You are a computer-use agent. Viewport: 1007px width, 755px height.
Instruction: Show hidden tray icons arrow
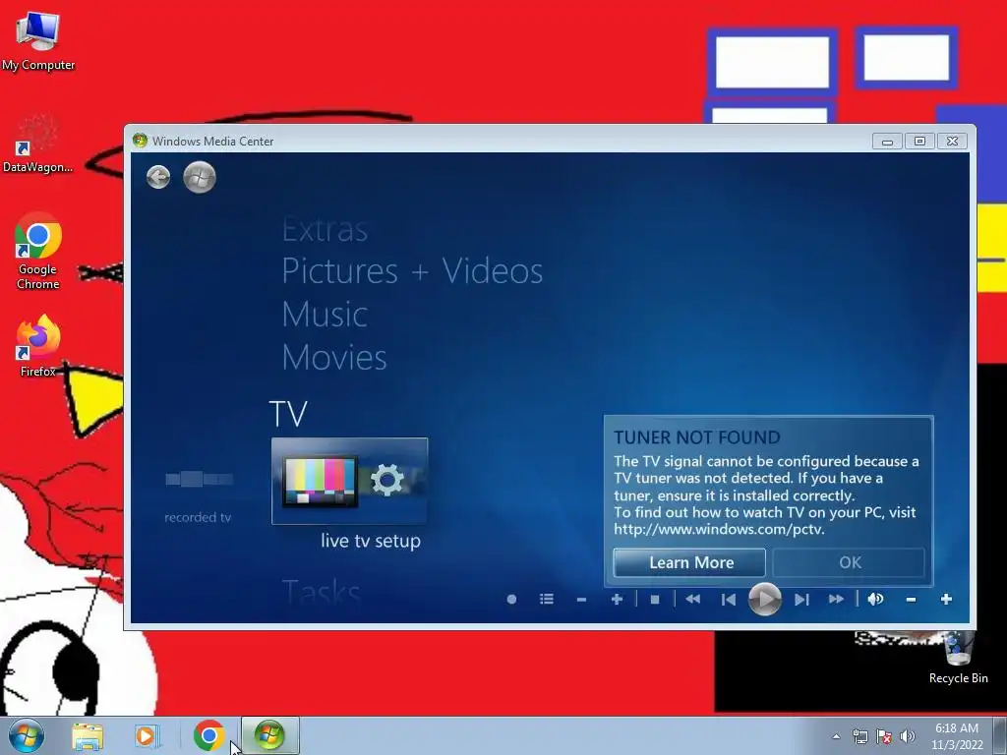[836, 736]
